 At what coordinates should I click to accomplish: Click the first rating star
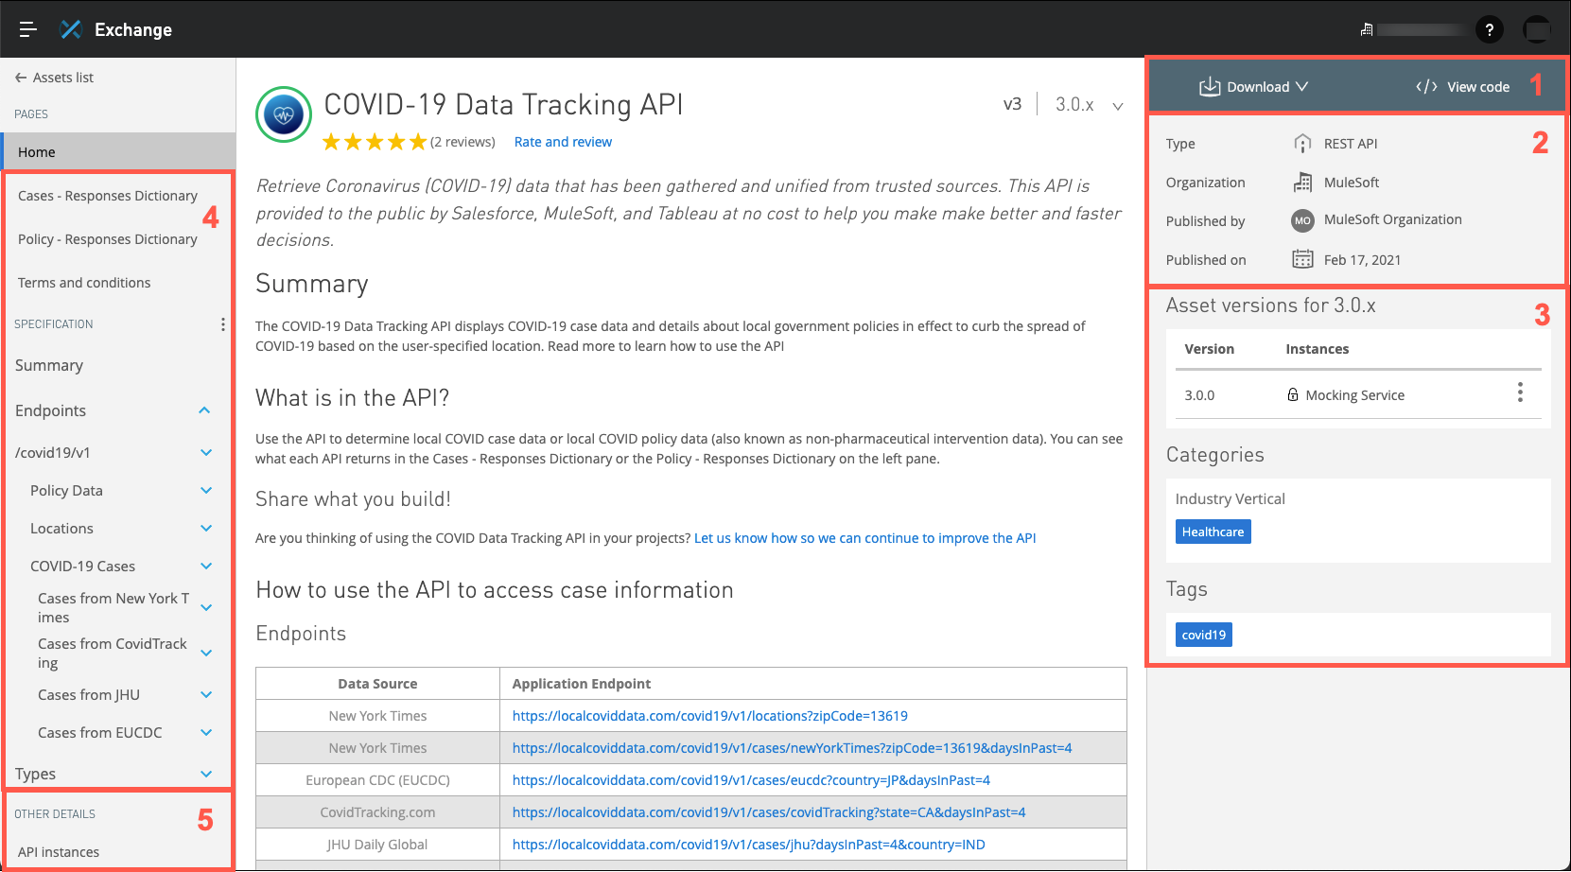pyautogui.click(x=331, y=142)
